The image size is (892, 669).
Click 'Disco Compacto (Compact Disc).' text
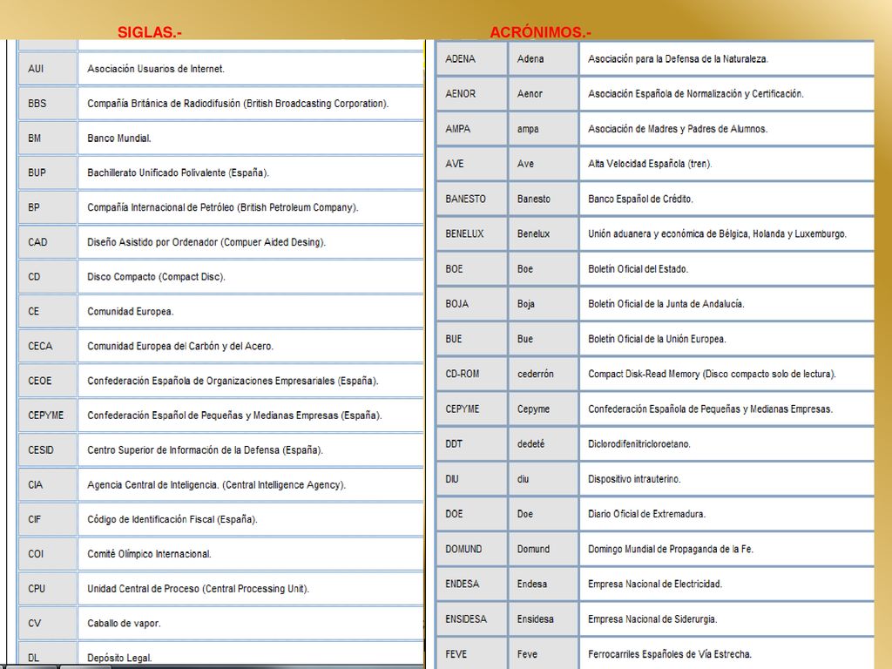pos(157,277)
